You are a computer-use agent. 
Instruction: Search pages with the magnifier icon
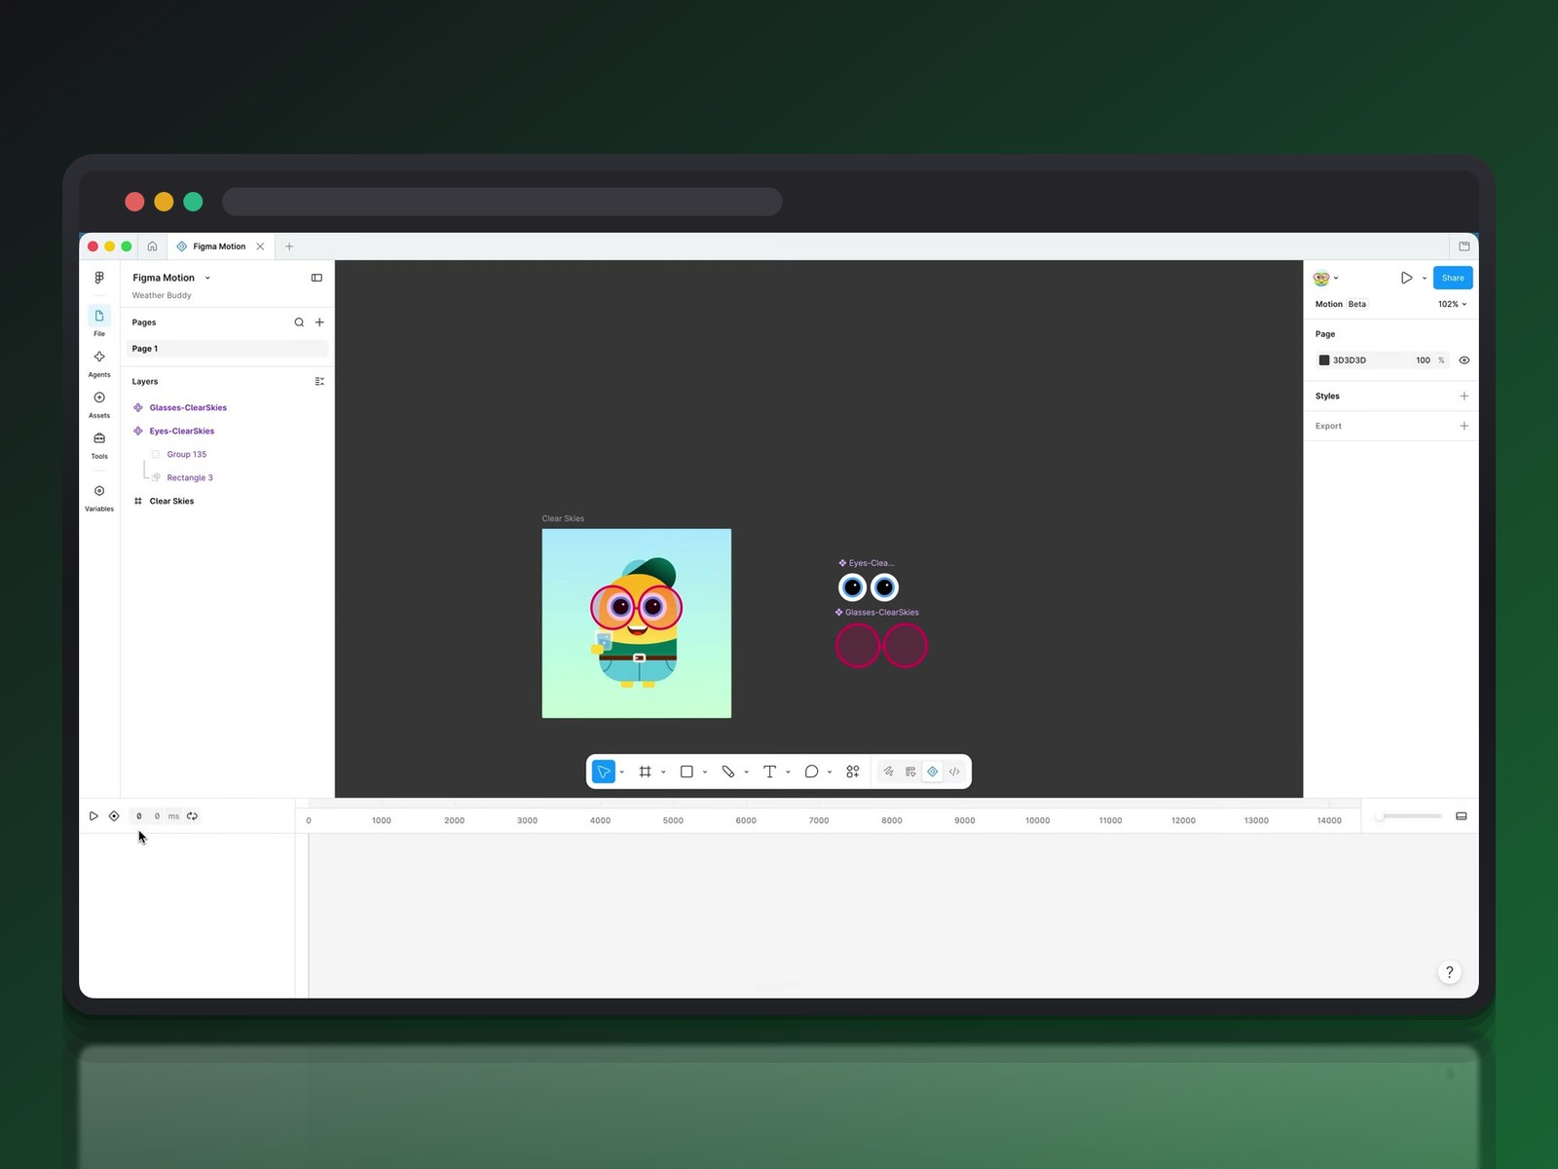pyautogui.click(x=299, y=322)
